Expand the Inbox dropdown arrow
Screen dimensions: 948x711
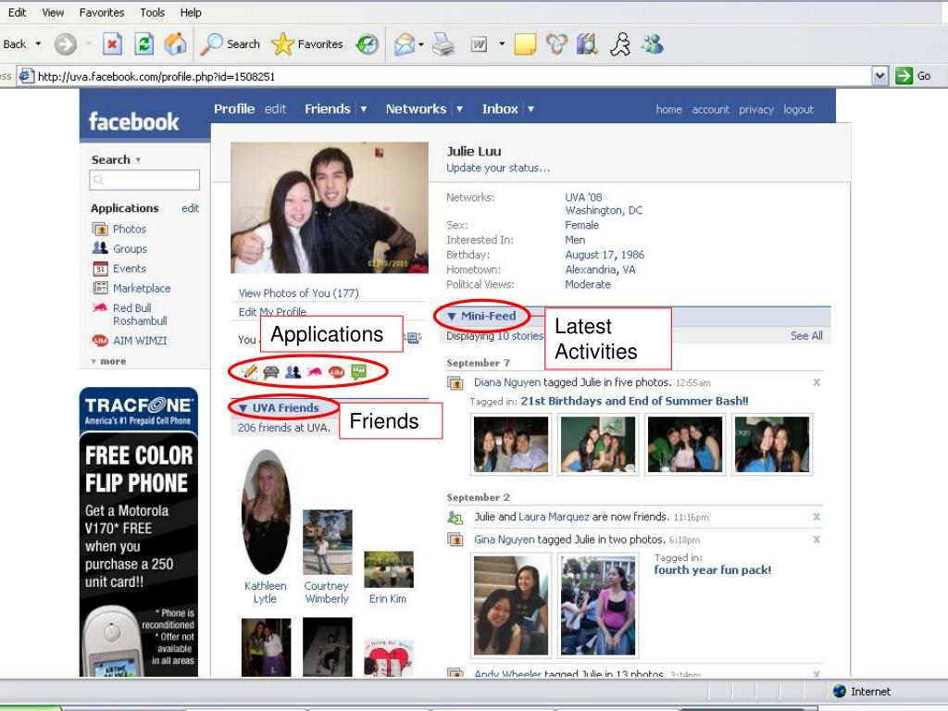(x=530, y=109)
